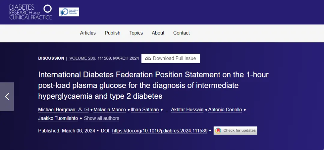The width and height of the screenshot is (324, 150).
Task: Expand the hidden authors ellipsis
Action: pos(166,110)
